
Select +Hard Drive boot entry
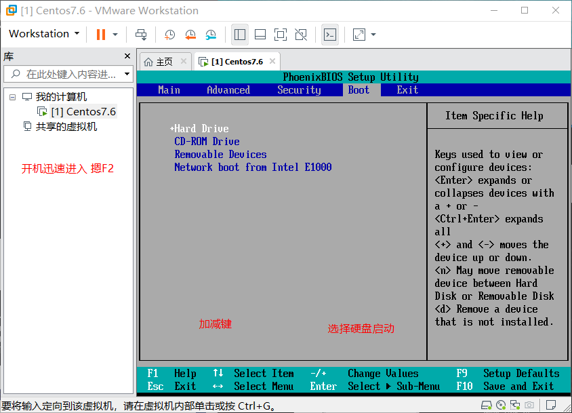click(x=199, y=129)
